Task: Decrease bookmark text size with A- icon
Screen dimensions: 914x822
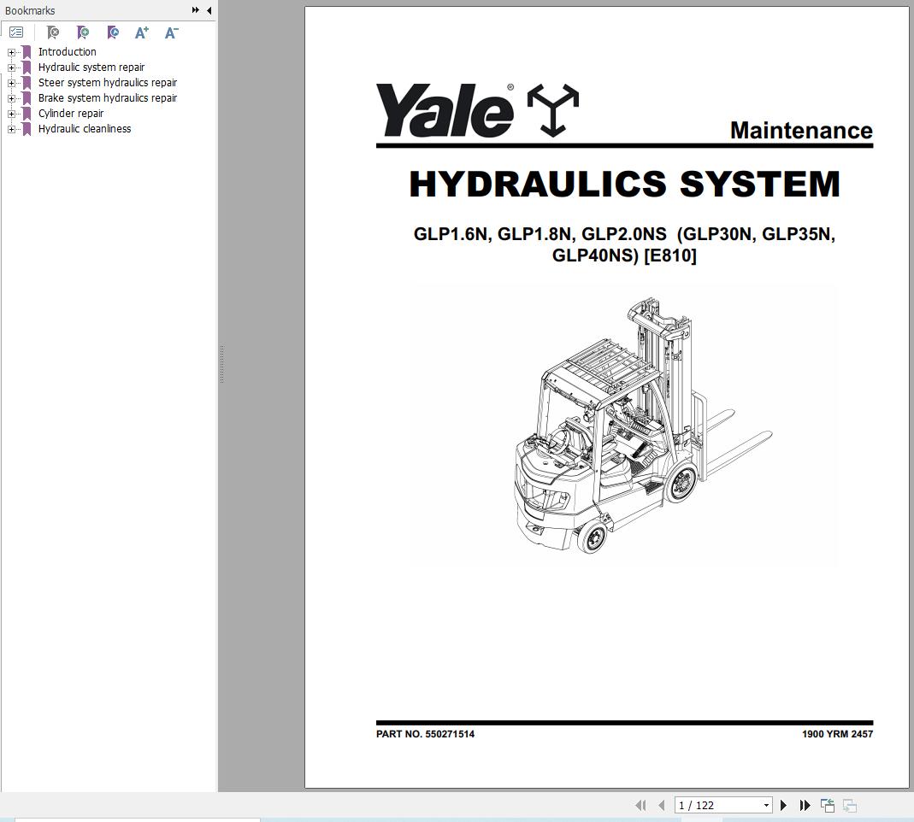Action: click(171, 32)
